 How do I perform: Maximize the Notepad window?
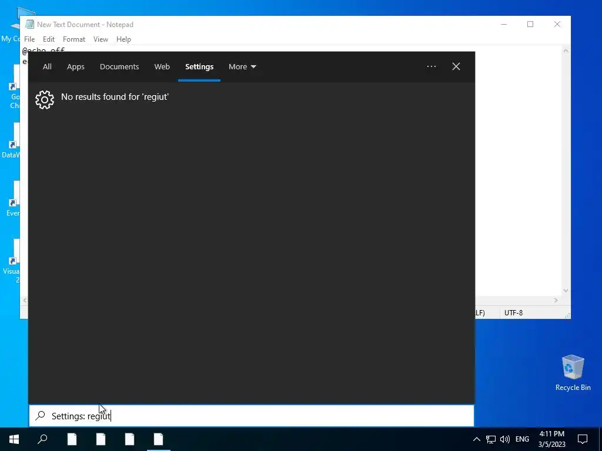click(x=530, y=24)
